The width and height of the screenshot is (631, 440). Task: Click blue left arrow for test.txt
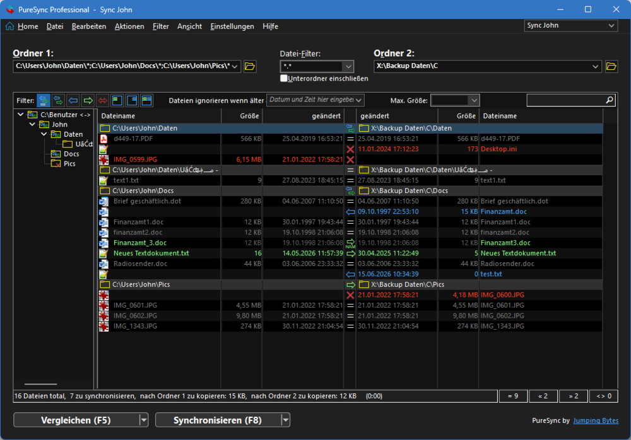click(x=350, y=274)
